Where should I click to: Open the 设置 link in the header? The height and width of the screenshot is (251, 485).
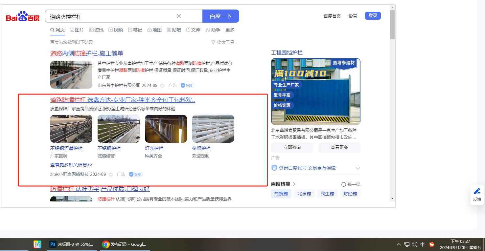pos(353,16)
